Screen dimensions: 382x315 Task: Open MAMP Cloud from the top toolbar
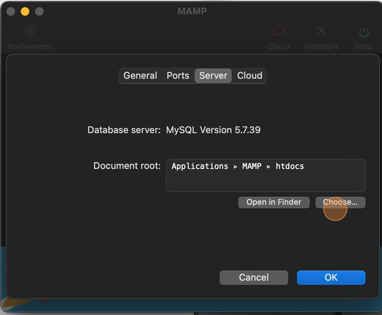click(x=279, y=30)
